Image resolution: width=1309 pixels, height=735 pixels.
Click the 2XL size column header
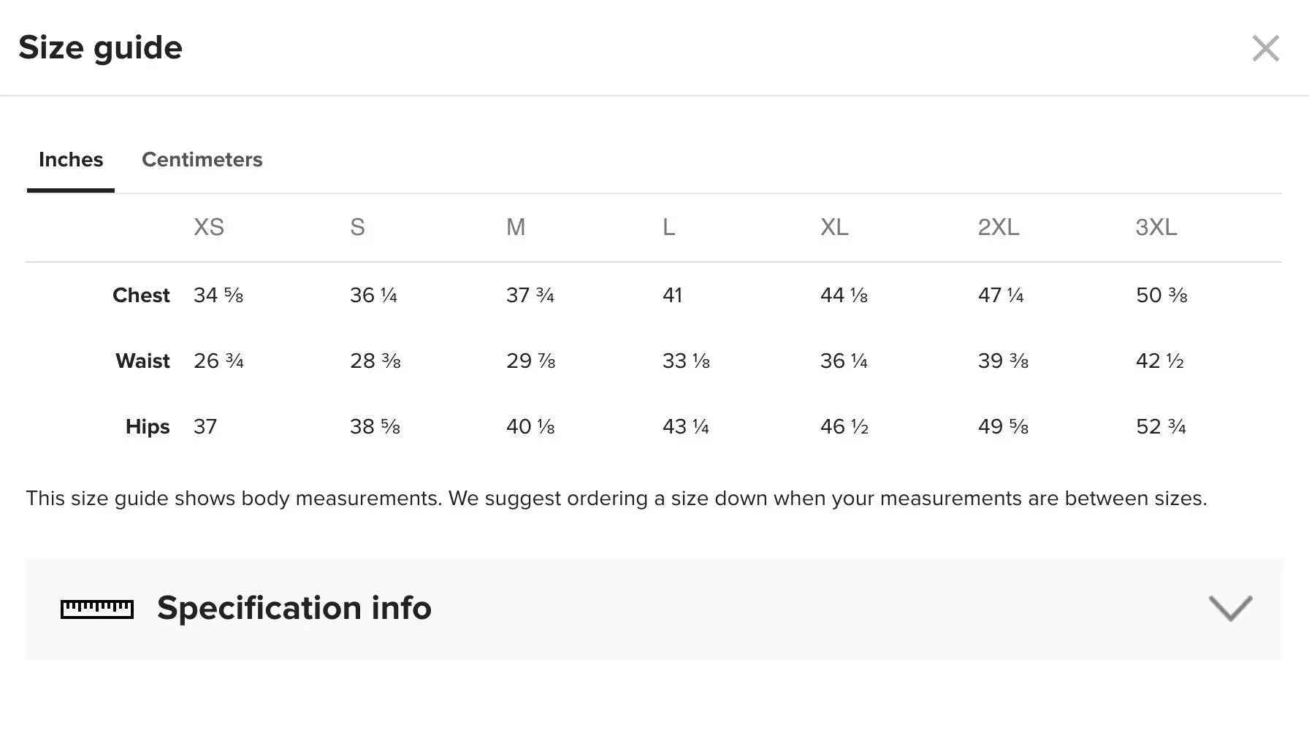(x=999, y=228)
